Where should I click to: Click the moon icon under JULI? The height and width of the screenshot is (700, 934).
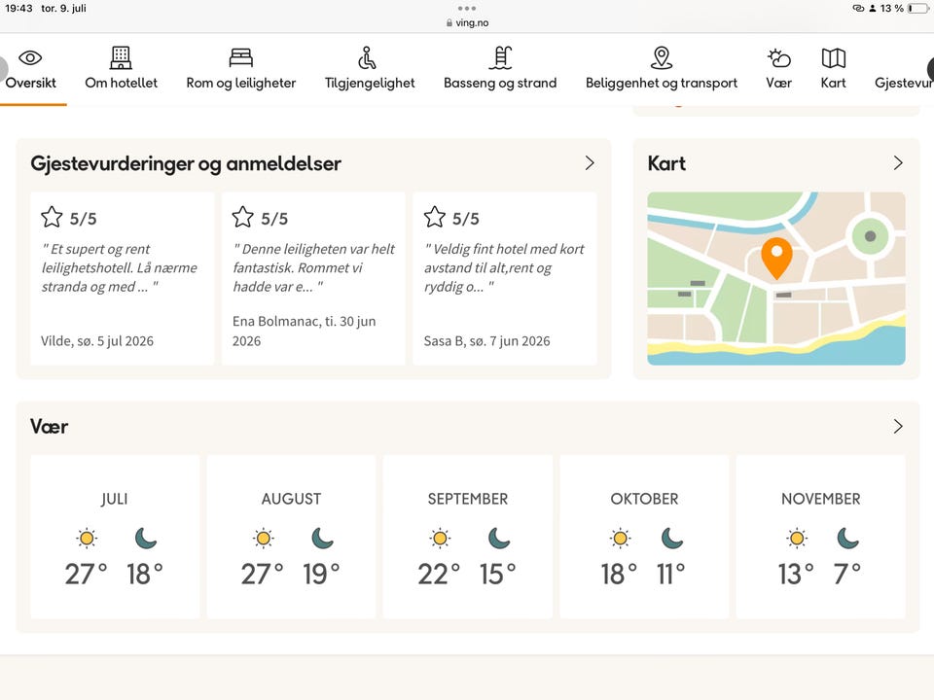coord(145,538)
